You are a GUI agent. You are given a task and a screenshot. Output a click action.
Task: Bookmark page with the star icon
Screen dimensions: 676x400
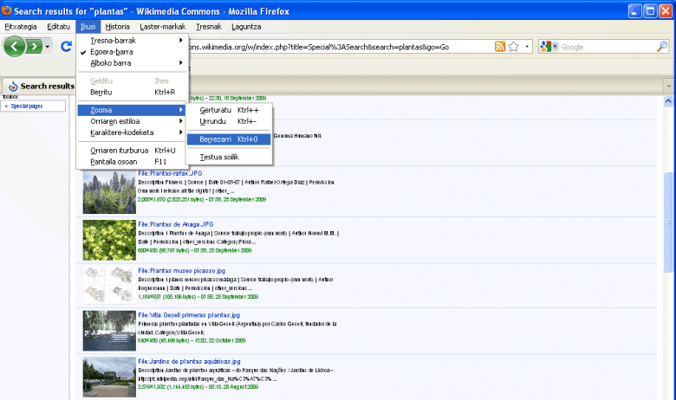point(513,47)
